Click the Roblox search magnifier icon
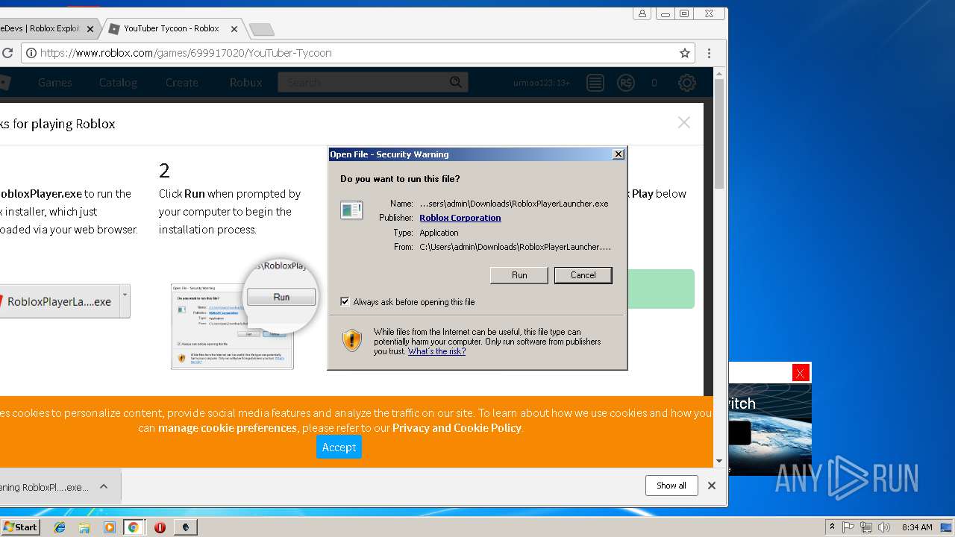Screen dimensions: 955x537 click(456, 82)
